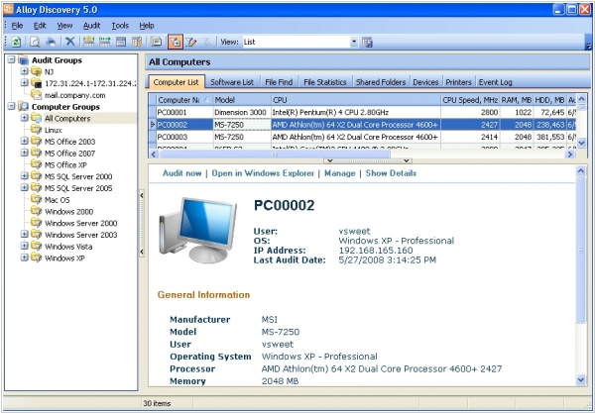Viewport: 595px width, 413px height.
Task: Collapse the Audit Groups tree node
Action: [12, 59]
